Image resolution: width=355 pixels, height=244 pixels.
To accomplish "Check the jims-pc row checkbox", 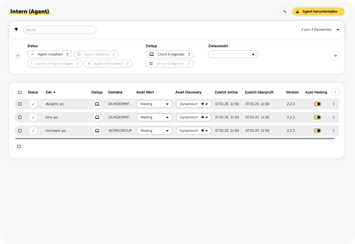I will click(x=20, y=117).
